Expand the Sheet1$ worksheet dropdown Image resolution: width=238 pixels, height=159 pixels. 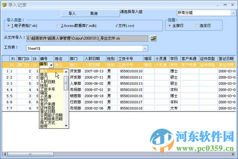[145, 48]
